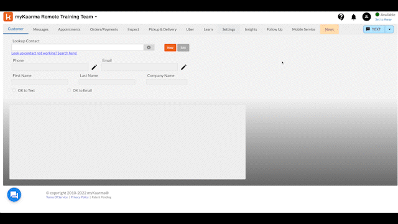Switch to the Customer tab
The height and width of the screenshot is (224, 398).
click(x=16, y=29)
